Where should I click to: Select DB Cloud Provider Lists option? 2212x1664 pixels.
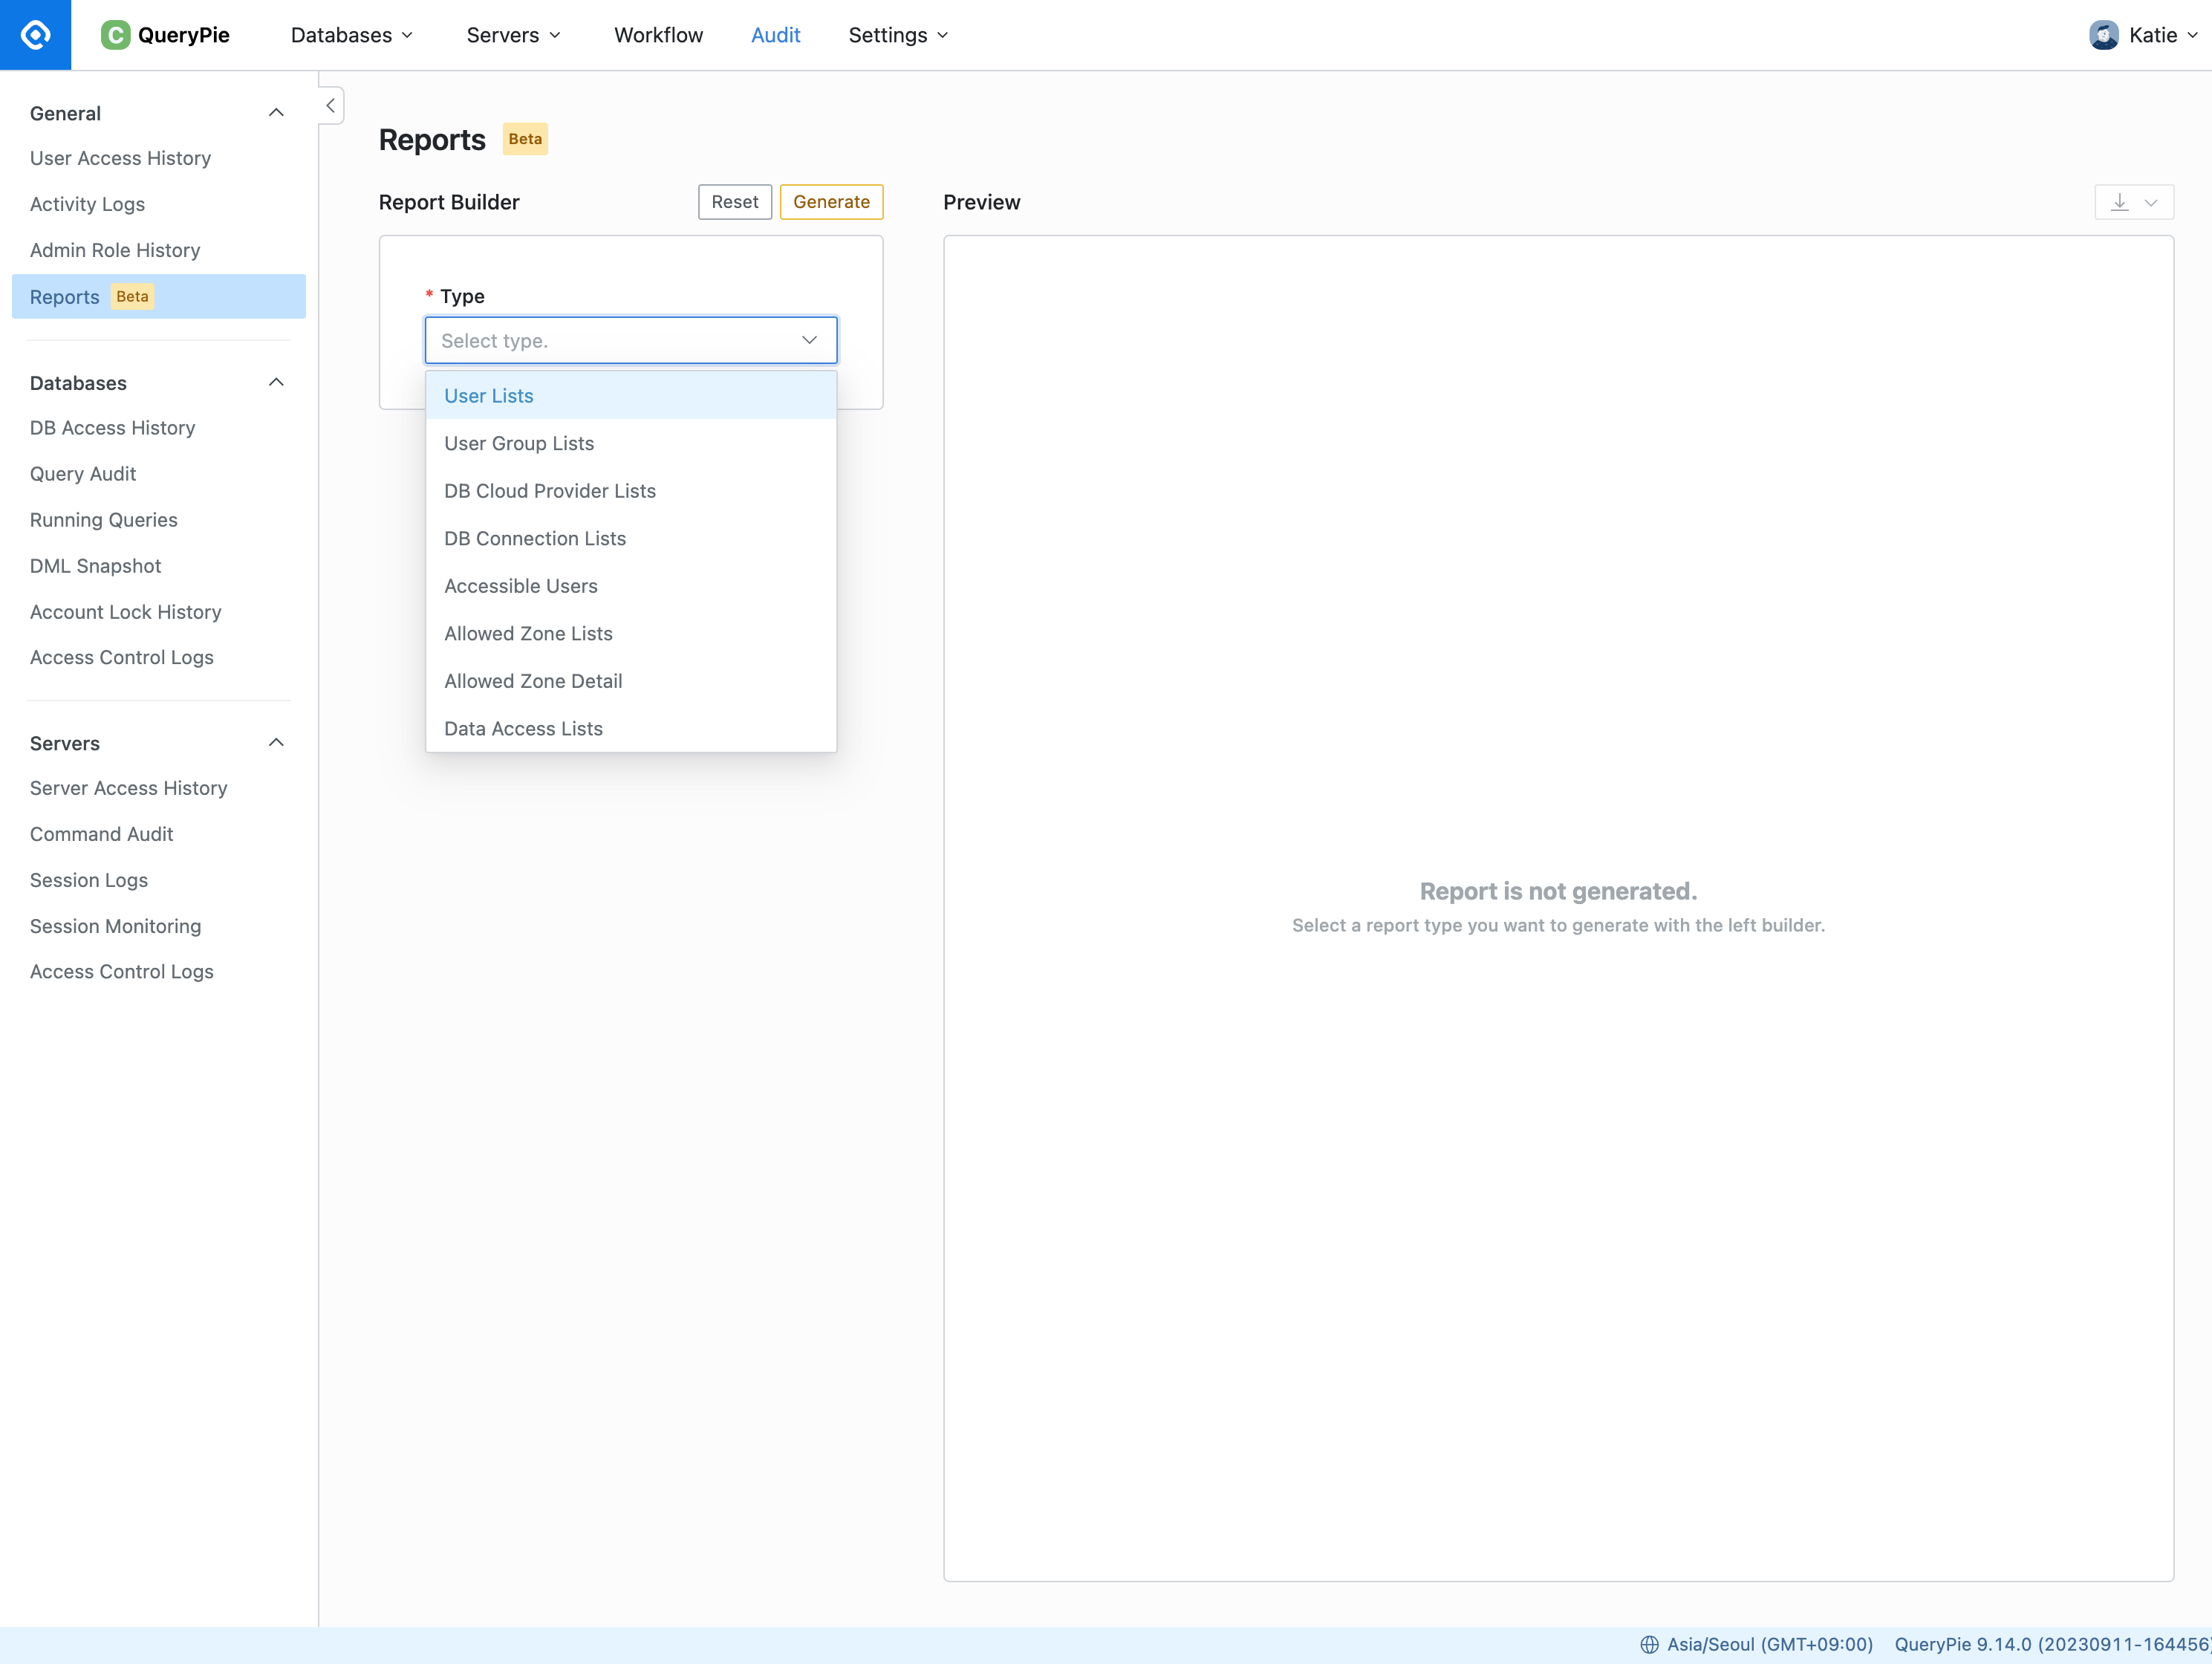(631, 490)
